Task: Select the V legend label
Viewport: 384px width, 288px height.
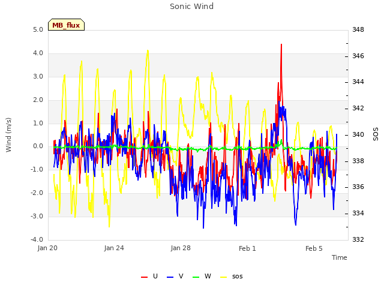Action: coord(181,276)
